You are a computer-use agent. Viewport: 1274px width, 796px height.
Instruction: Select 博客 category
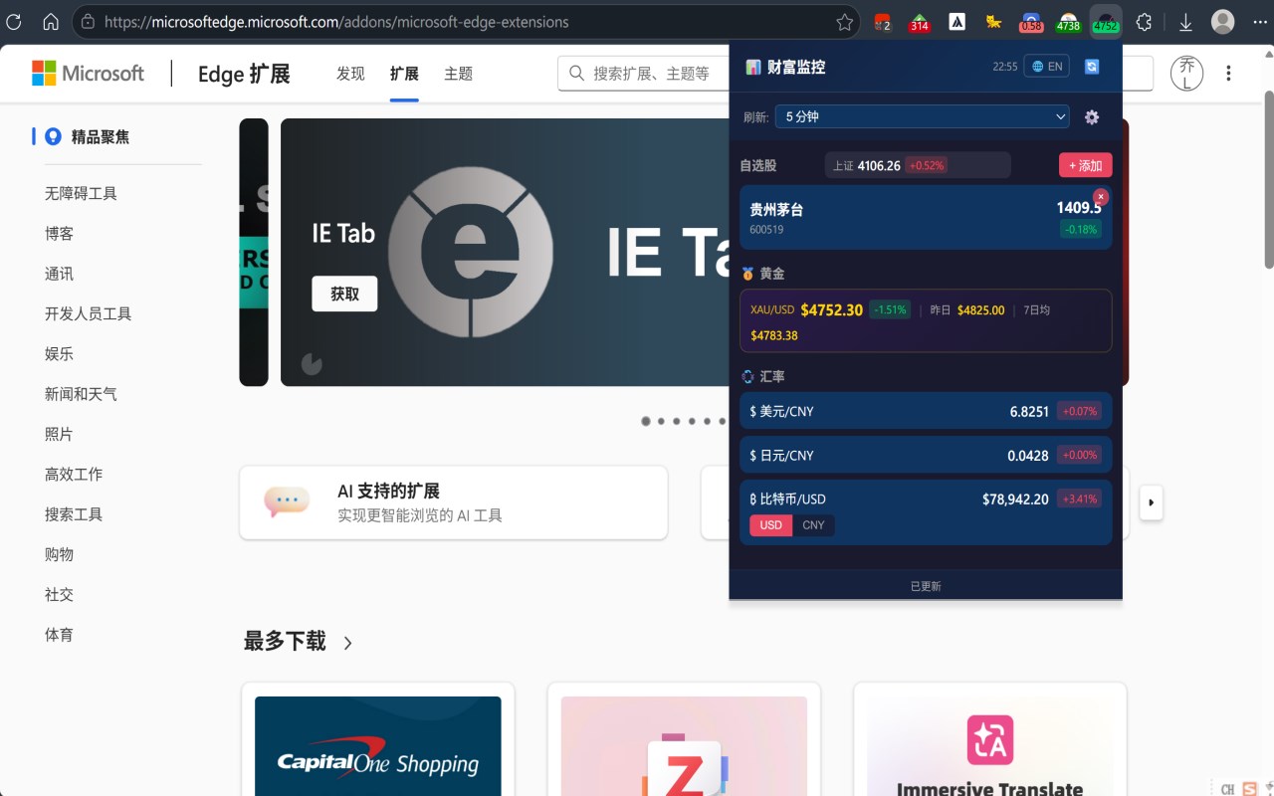pyautogui.click(x=59, y=234)
